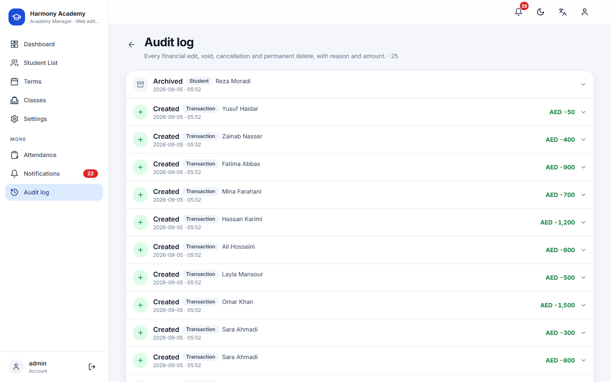Image resolution: width=611 pixels, height=382 pixels.
Task: Click the green plus icon for Mina Farahani
Action: pyautogui.click(x=140, y=195)
